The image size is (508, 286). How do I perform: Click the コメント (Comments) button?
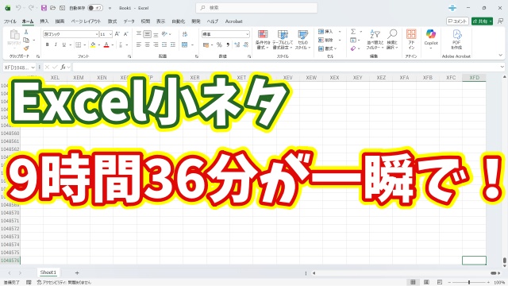coord(457,21)
